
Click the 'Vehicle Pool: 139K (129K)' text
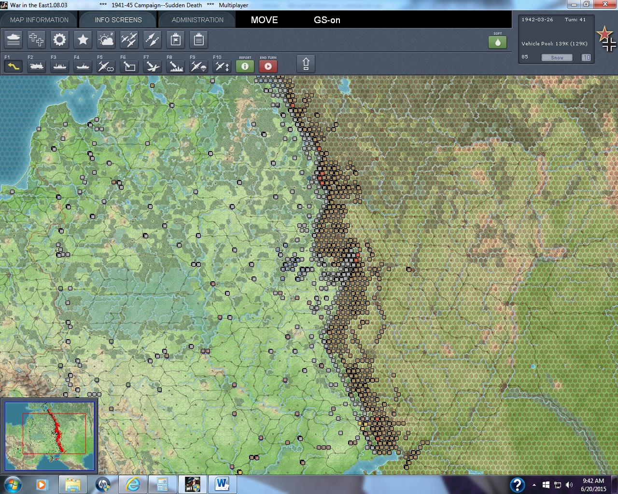tap(554, 43)
